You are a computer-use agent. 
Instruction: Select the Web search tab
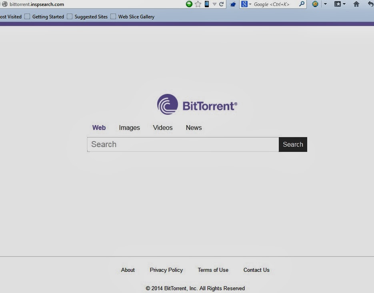[x=99, y=128]
